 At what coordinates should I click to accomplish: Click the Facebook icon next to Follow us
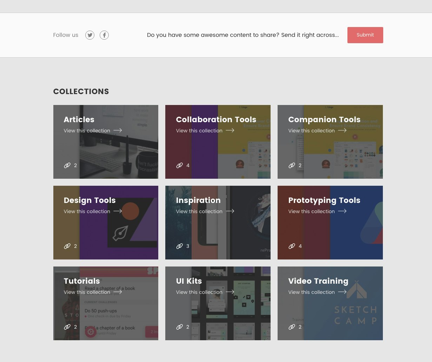click(104, 35)
